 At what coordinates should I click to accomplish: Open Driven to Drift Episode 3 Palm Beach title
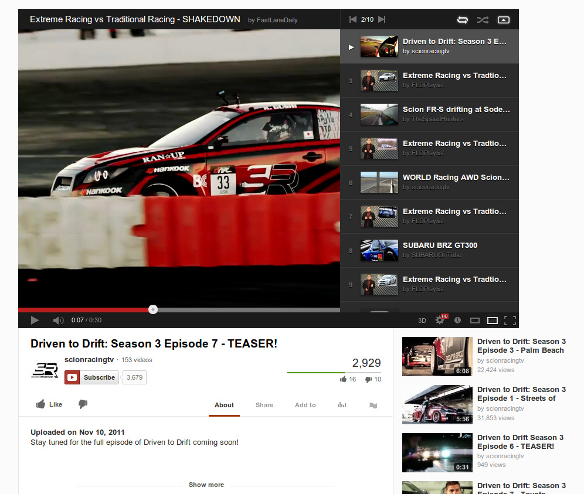[x=521, y=346]
